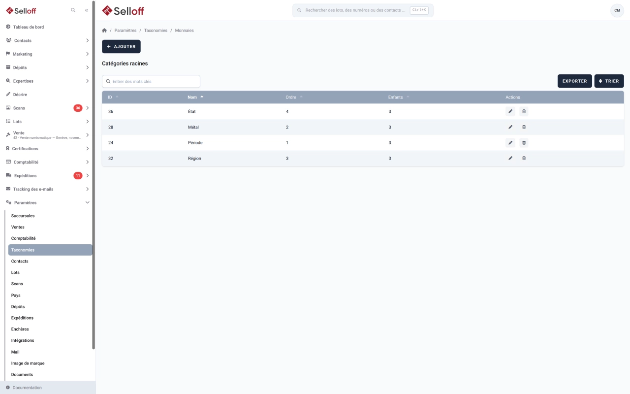Focus the keyword search field

point(151,81)
